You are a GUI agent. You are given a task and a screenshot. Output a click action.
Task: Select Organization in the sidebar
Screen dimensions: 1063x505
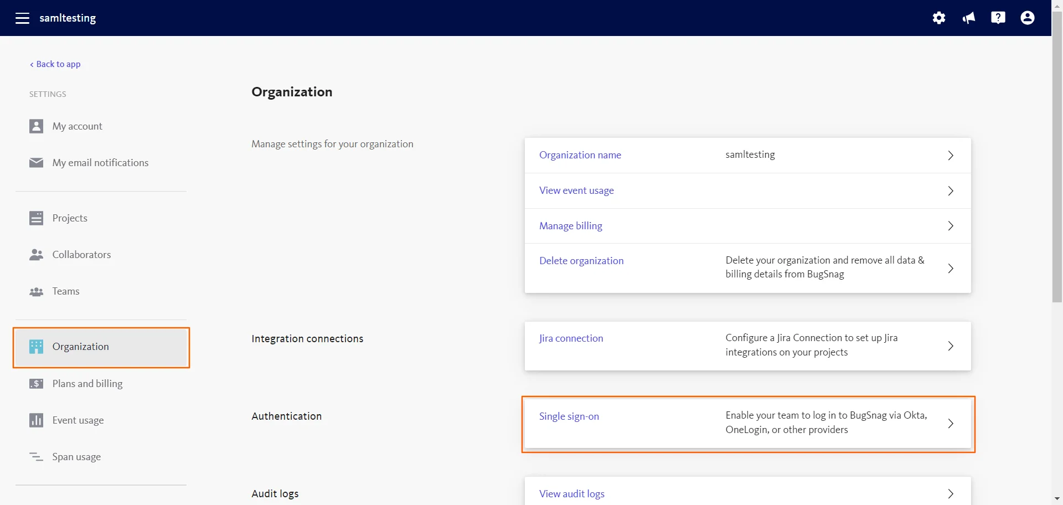pyautogui.click(x=101, y=347)
